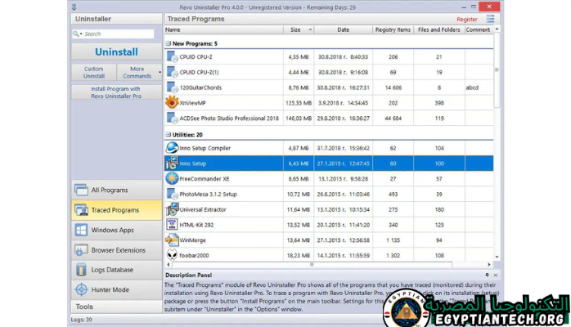Collapse the Utilities group
Viewport: 571px width, 327px height.
[x=169, y=134]
